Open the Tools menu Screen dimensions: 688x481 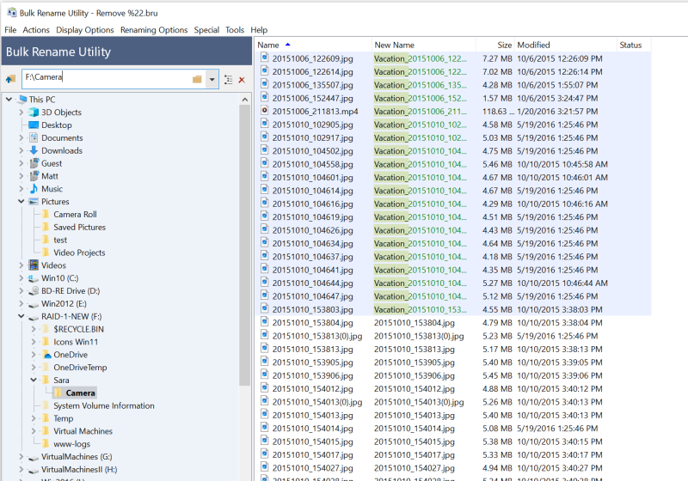(235, 30)
